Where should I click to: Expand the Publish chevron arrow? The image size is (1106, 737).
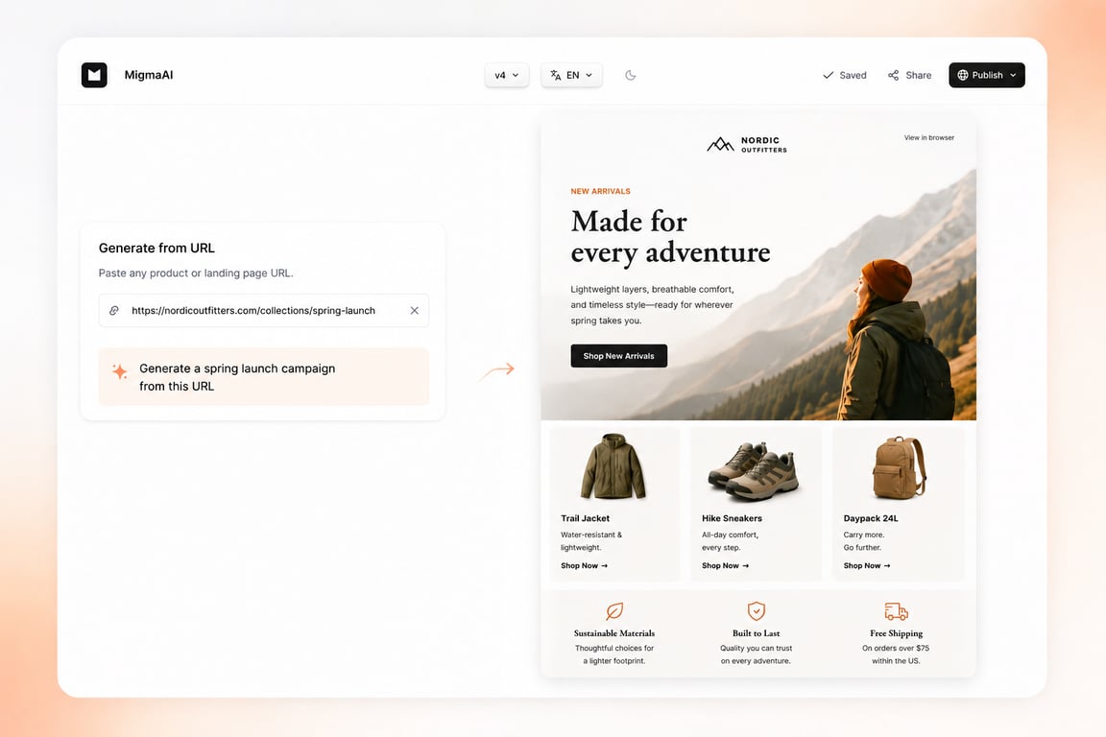1014,75
